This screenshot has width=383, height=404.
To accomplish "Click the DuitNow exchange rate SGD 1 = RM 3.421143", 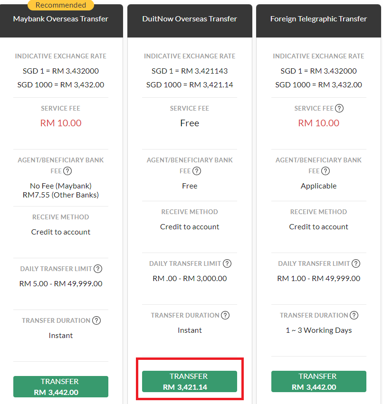I will [x=190, y=71].
